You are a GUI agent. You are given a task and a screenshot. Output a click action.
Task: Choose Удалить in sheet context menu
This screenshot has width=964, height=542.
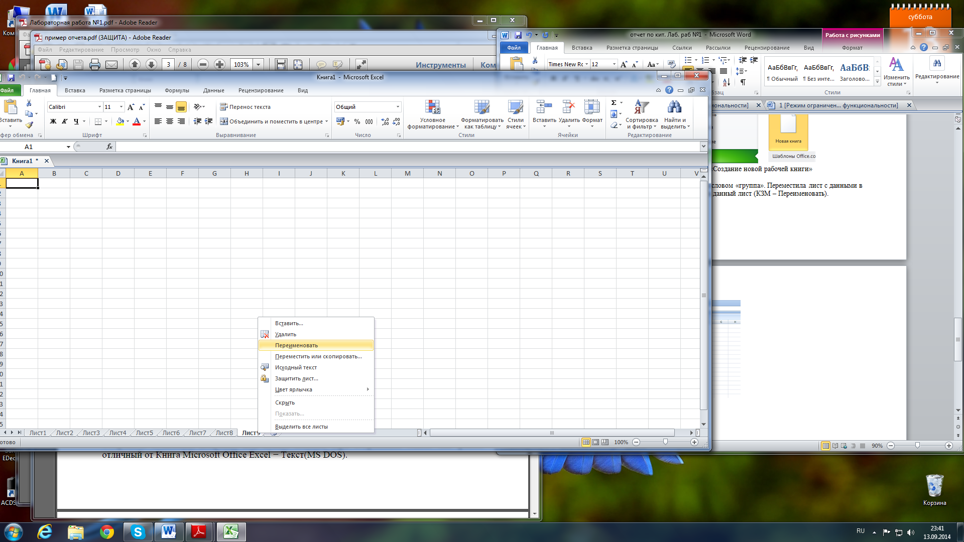coord(316,334)
